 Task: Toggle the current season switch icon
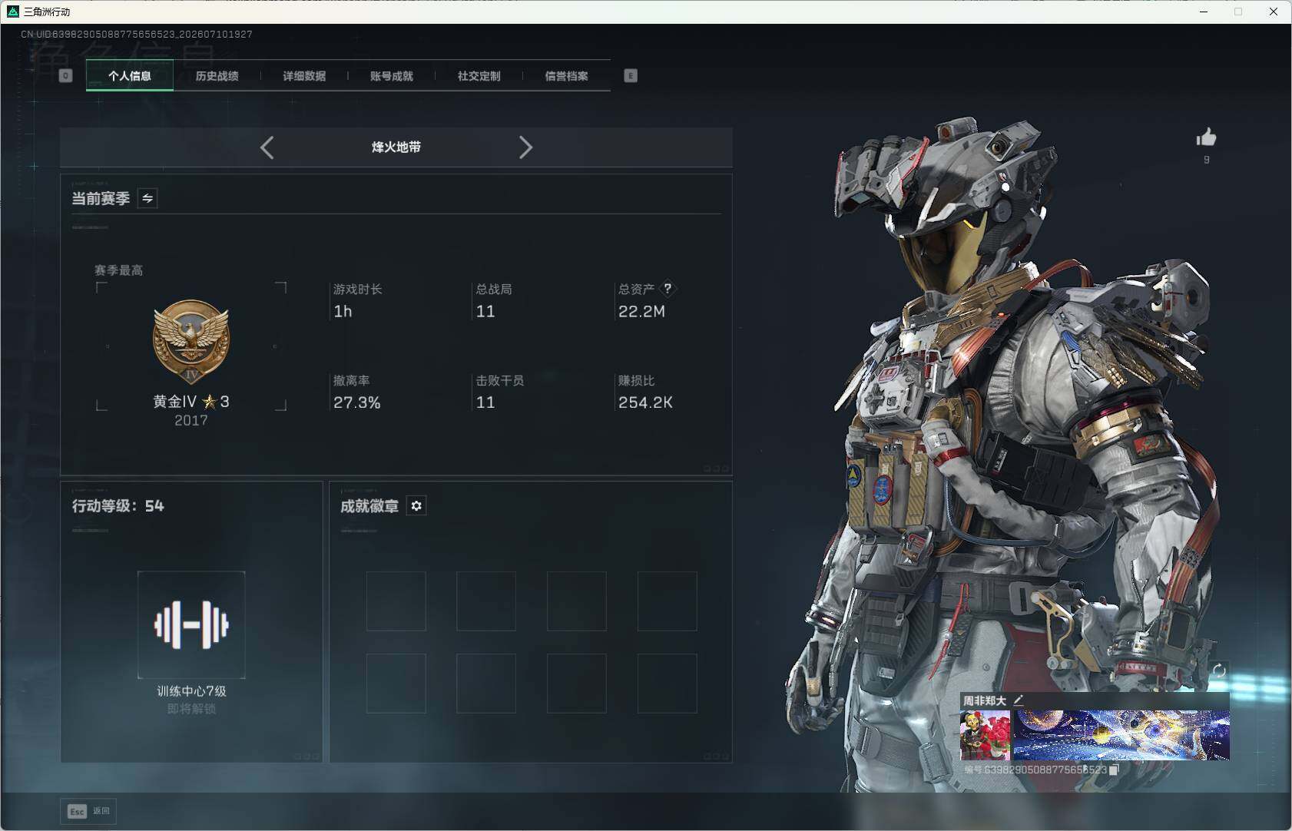tap(147, 198)
